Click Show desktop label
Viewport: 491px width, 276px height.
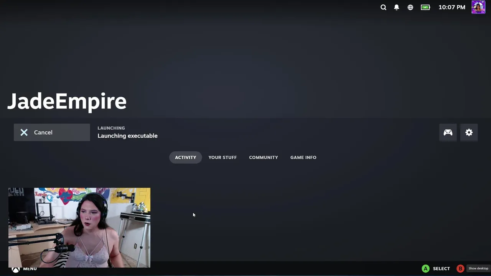[478, 268]
